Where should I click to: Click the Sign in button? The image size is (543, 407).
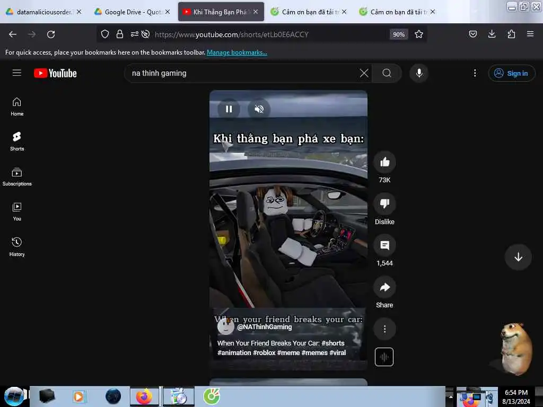(512, 73)
